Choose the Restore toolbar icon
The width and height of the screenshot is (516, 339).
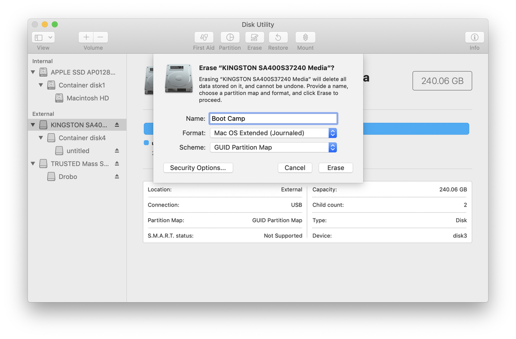(278, 37)
